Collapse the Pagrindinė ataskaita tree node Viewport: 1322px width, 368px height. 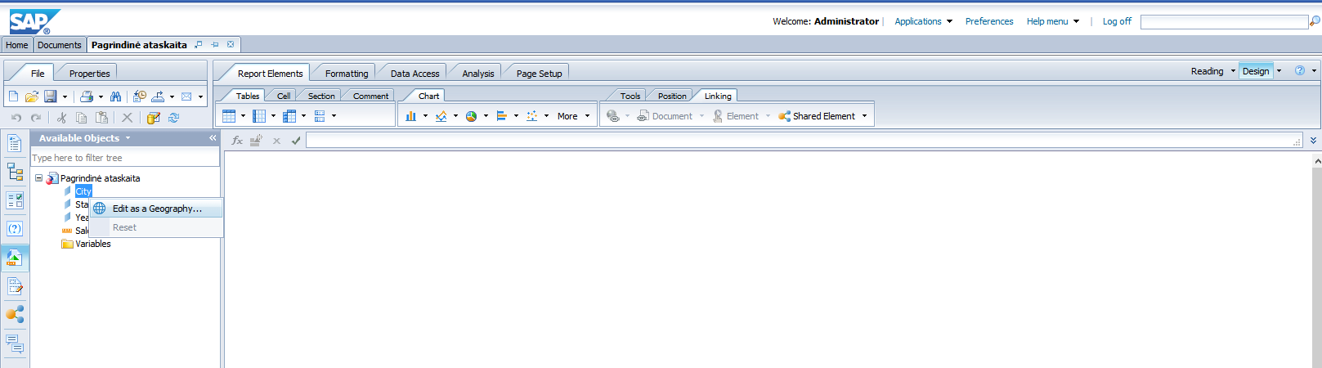pos(38,177)
